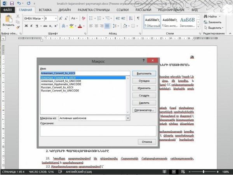Toggle justify alignment

tap(107, 26)
